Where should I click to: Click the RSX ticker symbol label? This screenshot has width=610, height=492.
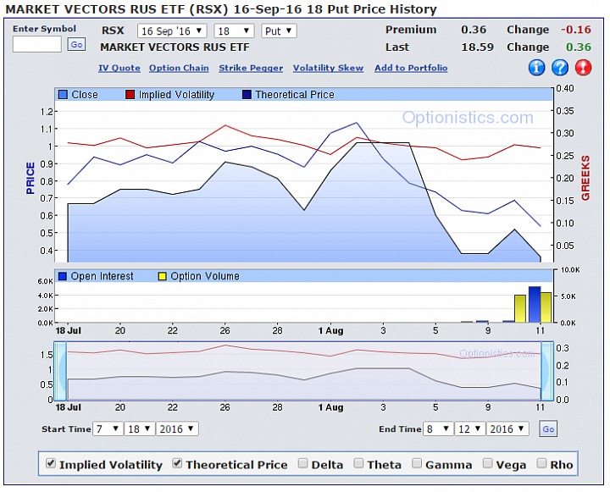coord(113,30)
